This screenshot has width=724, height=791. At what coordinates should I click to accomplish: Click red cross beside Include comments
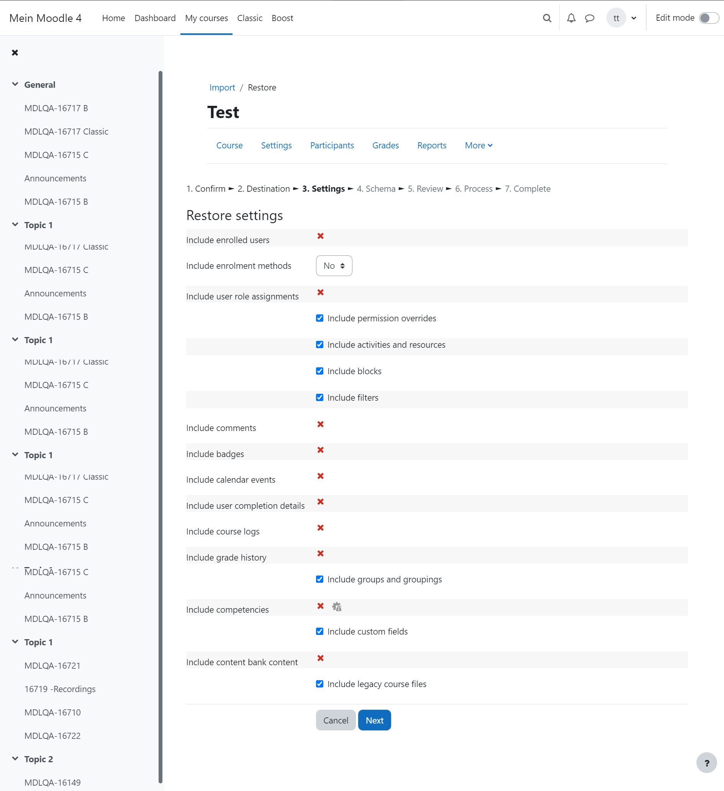click(x=320, y=424)
